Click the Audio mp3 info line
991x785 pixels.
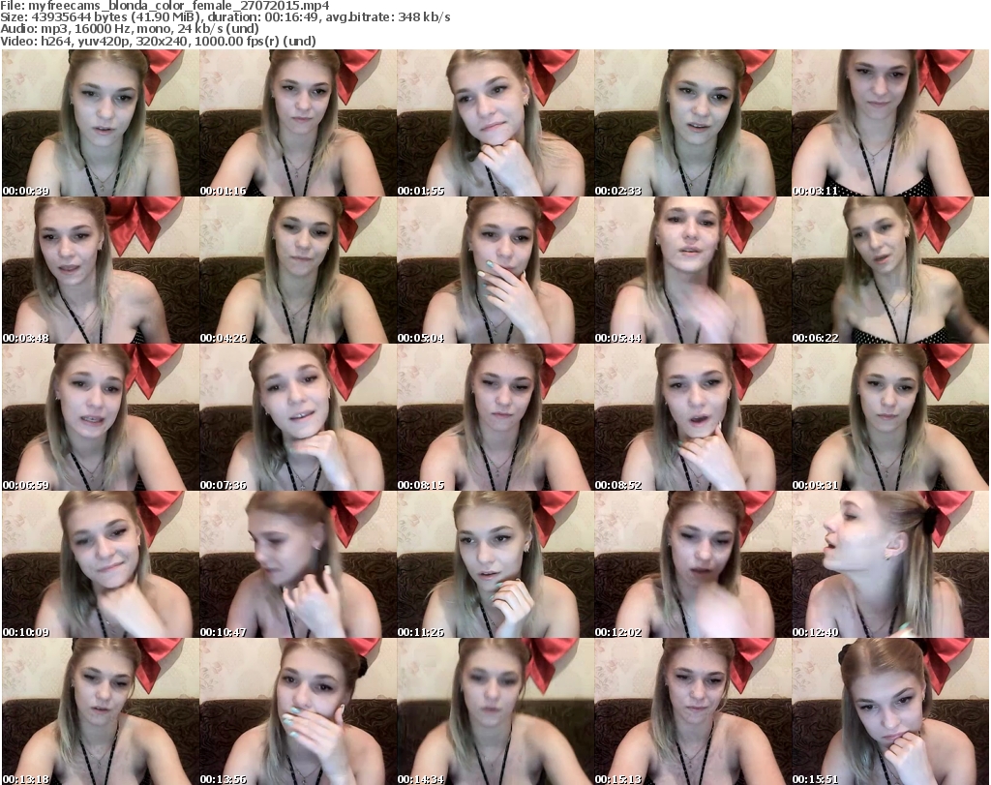(130, 29)
